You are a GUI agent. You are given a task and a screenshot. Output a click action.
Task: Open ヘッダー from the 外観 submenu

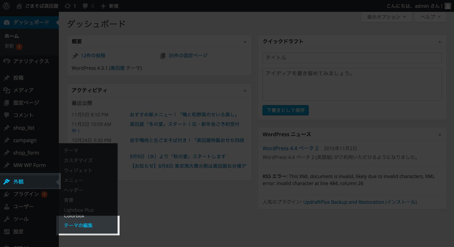pyautogui.click(x=73, y=190)
